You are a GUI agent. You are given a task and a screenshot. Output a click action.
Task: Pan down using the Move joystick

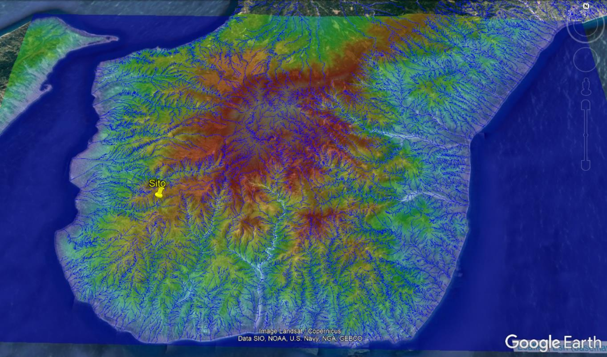[x=586, y=68]
